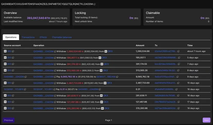This screenshot has height=125, width=213.
Task: Copy the wallet address at page top
Action: (95, 4)
